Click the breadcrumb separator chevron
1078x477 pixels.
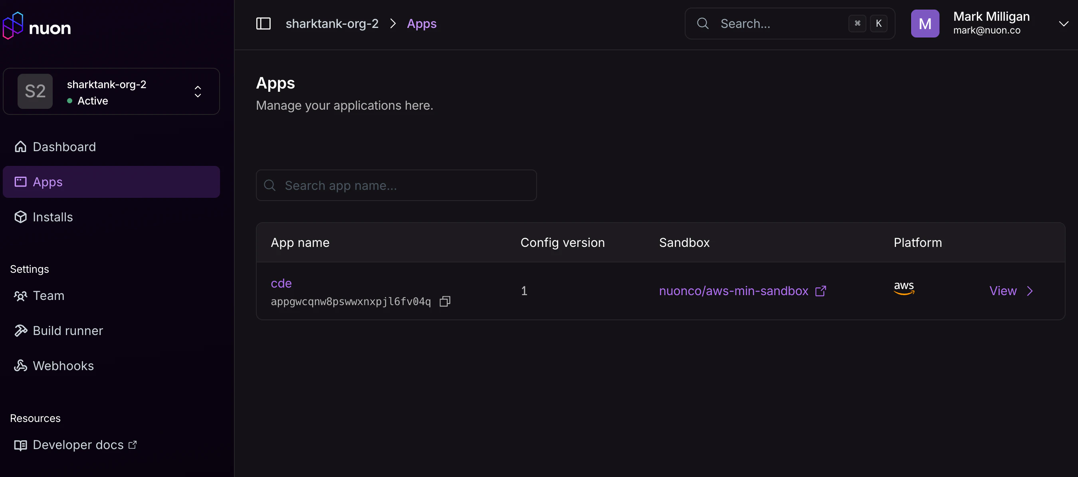[392, 24]
